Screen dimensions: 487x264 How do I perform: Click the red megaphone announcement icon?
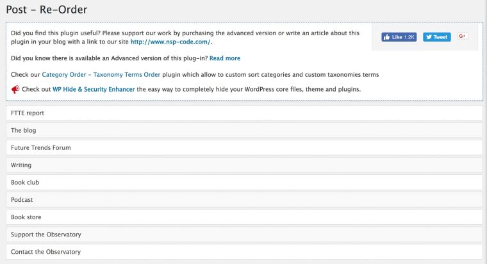point(15,90)
